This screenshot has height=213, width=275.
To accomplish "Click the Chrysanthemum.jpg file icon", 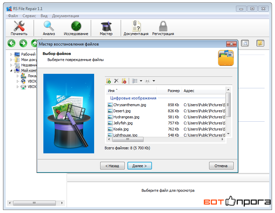I will 110,105.
